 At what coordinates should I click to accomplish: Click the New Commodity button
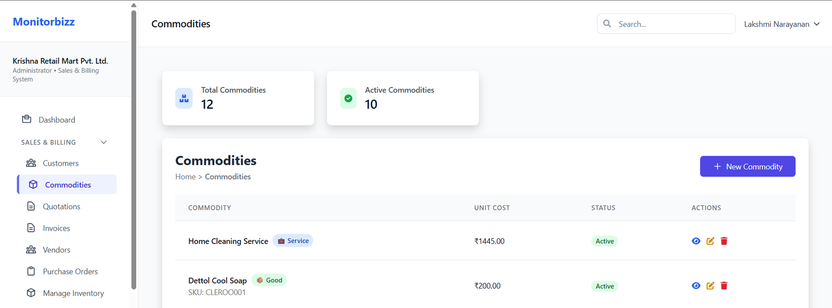click(747, 166)
